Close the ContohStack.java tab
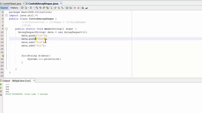 pos(23,3)
